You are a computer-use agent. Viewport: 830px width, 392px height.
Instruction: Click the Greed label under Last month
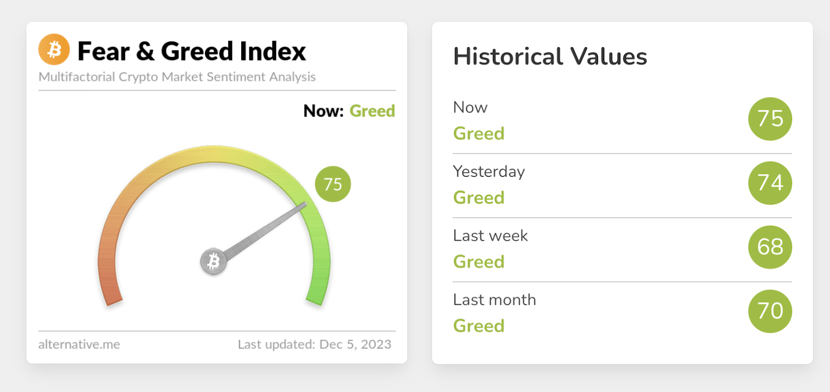(479, 326)
